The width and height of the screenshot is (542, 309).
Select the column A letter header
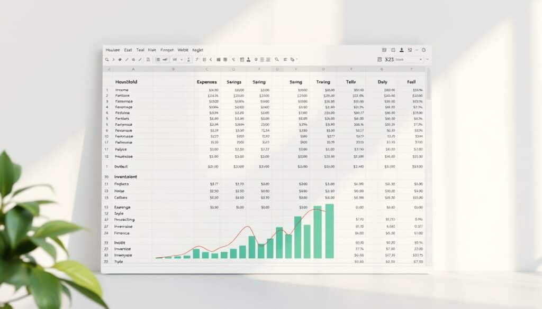(x=133, y=69)
